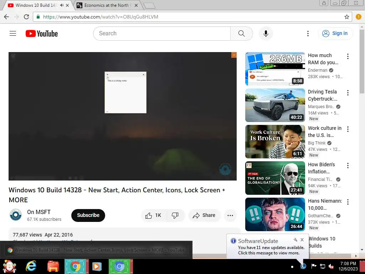
Task: Open options menu for How much RAM video
Action: tap(348, 56)
